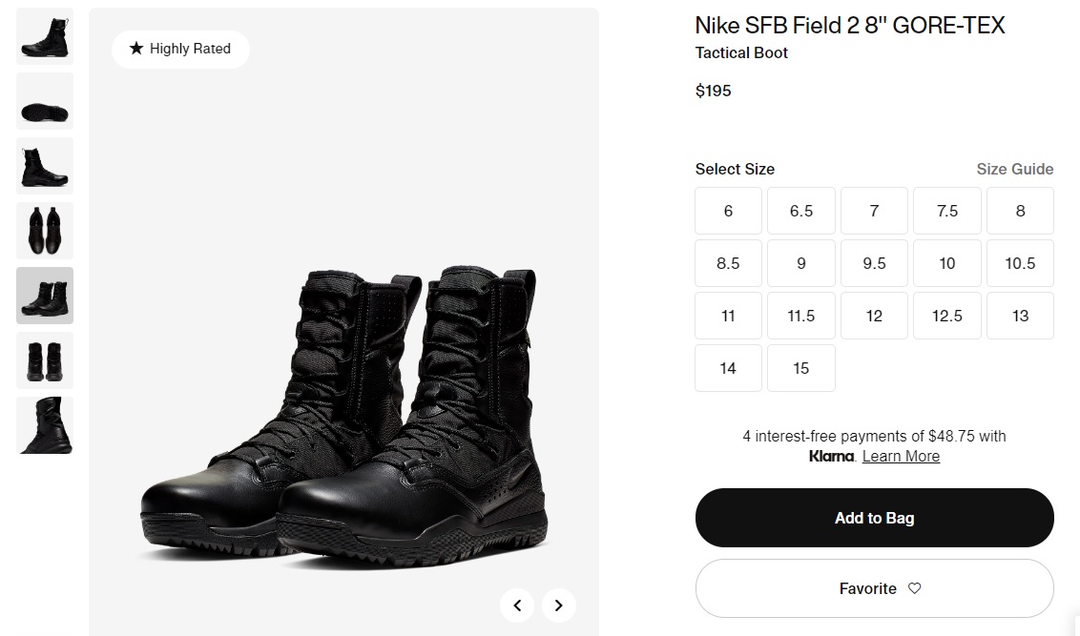Choose size 6
The image size is (1080, 636).
pyautogui.click(x=728, y=211)
